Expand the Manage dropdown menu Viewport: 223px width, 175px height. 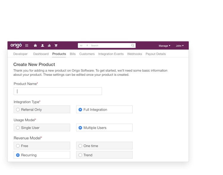[x=164, y=46]
